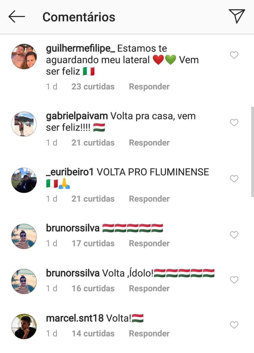Viewport: 254px width, 353px height.
Task: Open guilhermefilipe_'s profile picture
Action: coord(24,57)
